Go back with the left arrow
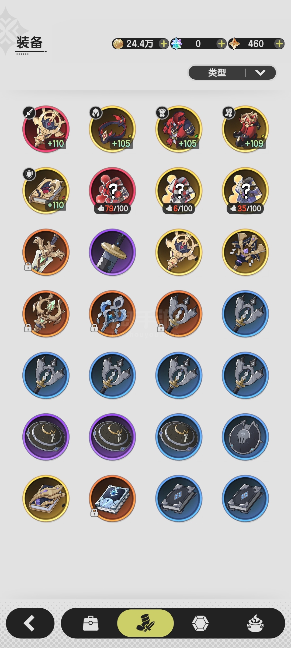Image resolution: width=291 pixels, height=648 pixels. (x=30, y=623)
